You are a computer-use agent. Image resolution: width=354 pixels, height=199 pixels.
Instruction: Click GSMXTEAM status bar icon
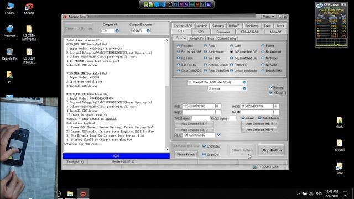click(254, 167)
